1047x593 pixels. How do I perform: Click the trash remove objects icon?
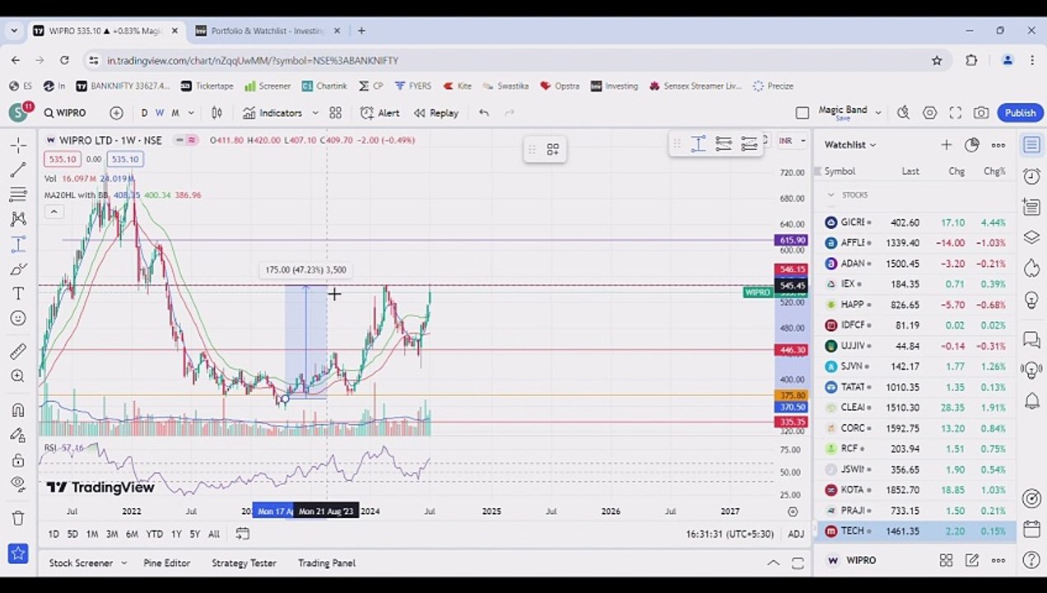coord(17,518)
